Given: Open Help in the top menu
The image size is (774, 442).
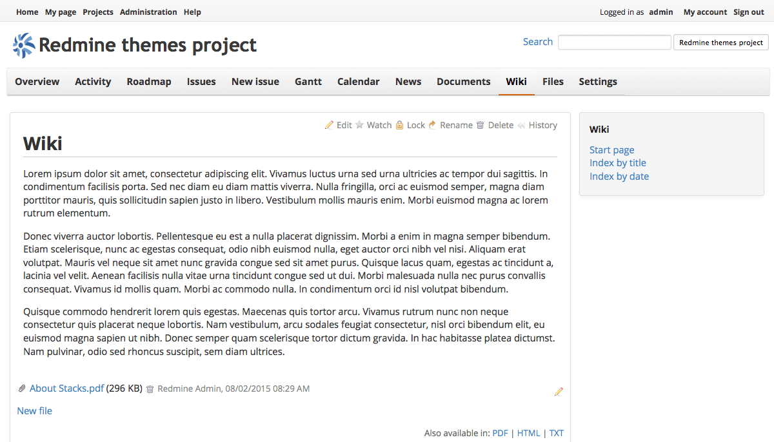Looking at the screenshot, I should point(192,12).
